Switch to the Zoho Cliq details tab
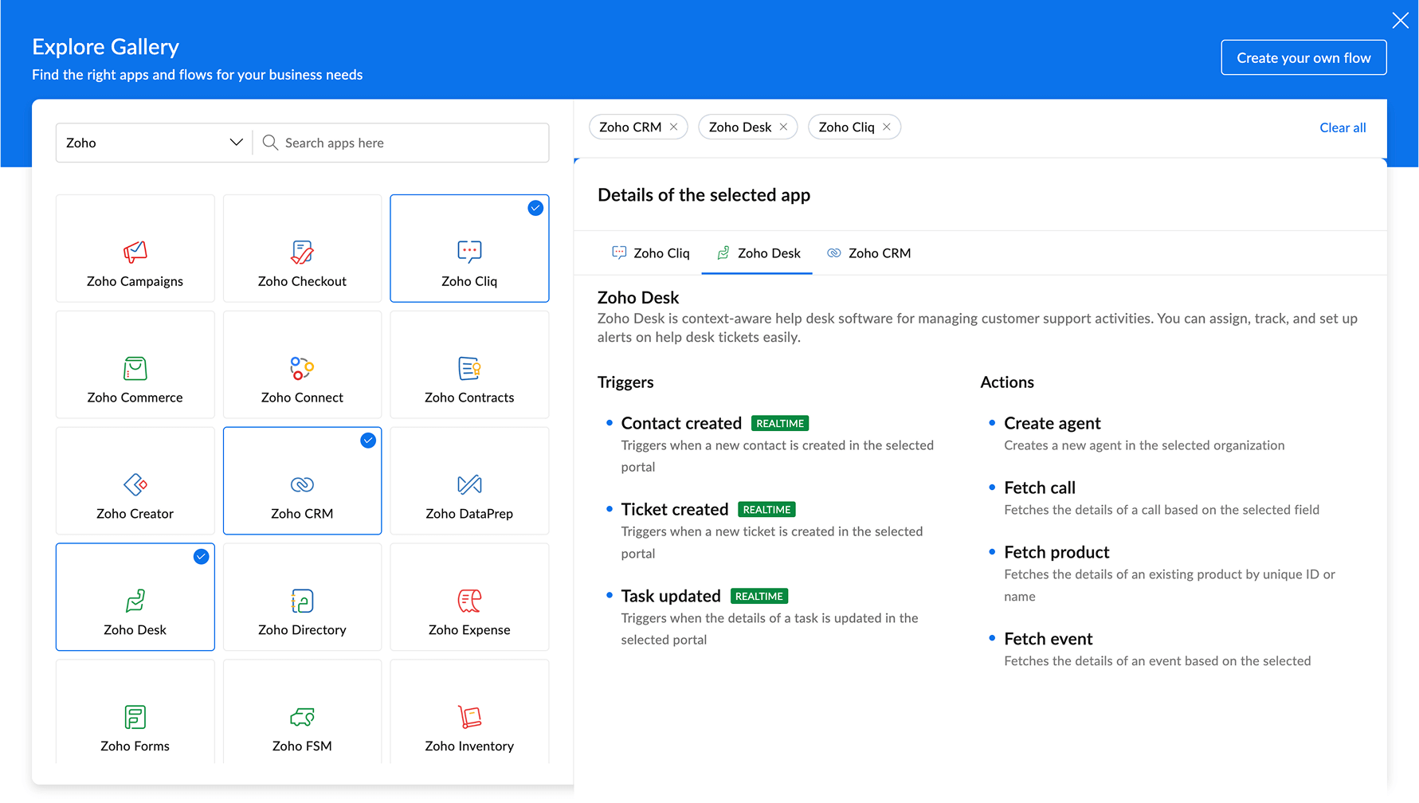Viewport: 1419px width, 803px height. coord(651,253)
